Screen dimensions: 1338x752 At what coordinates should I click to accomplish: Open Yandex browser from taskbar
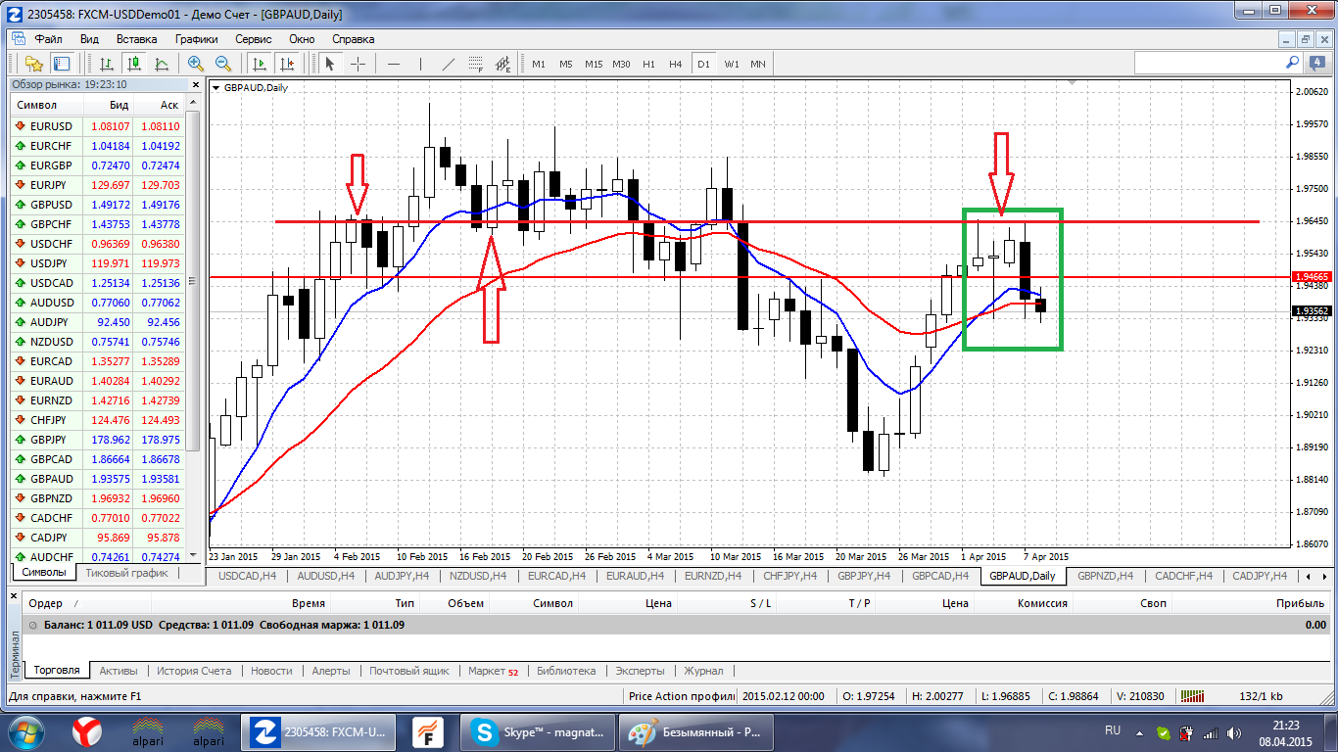[x=88, y=731]
